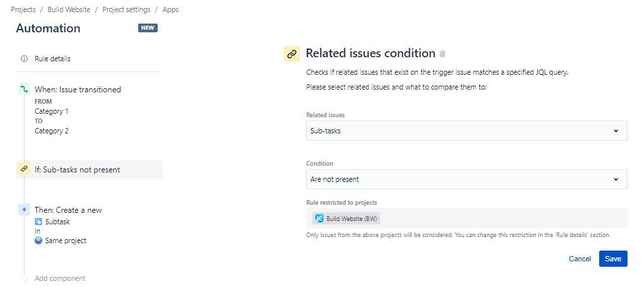Click the Same project globe icon
The image size is (643, 291).
coord(38,240)
